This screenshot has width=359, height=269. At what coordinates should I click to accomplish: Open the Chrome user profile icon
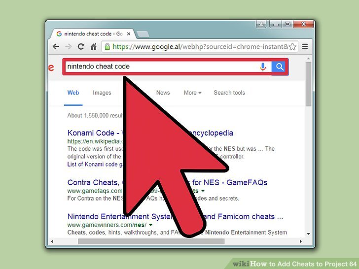(261, 24)
